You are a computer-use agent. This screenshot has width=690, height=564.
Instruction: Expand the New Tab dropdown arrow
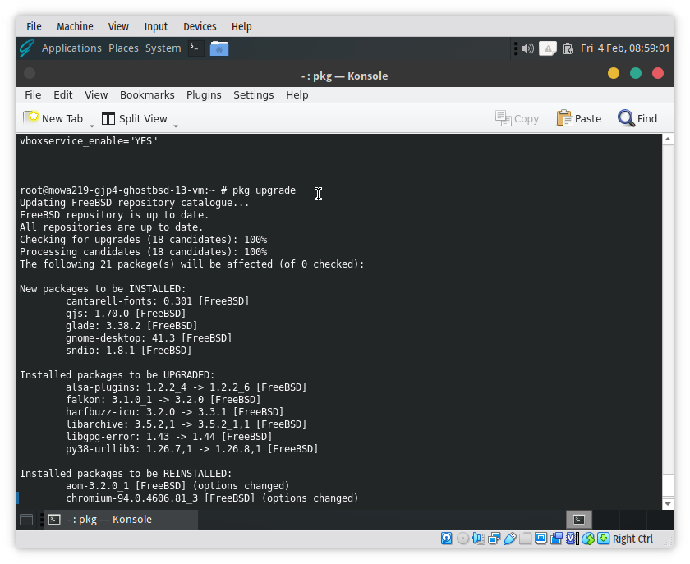click(92, 126)
